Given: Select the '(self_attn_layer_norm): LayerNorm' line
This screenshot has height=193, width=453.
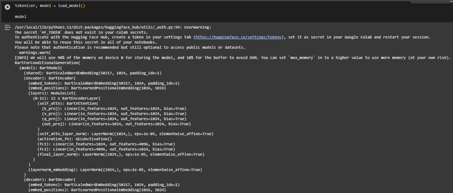Looking at the screenshot, I should pos(126,134).
